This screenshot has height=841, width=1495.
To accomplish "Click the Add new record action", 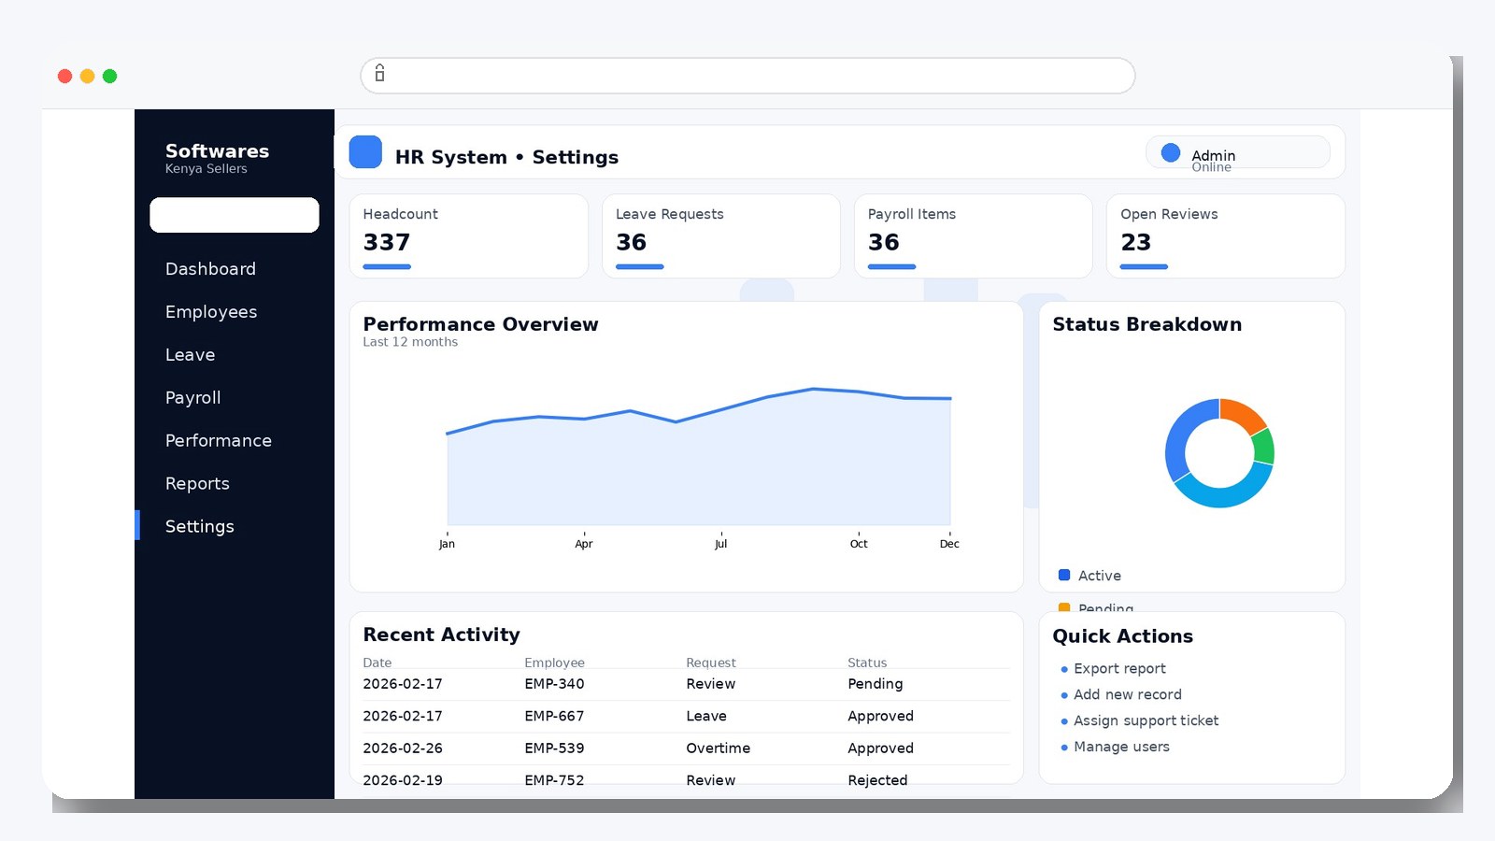I will [x=1128, y=694].
